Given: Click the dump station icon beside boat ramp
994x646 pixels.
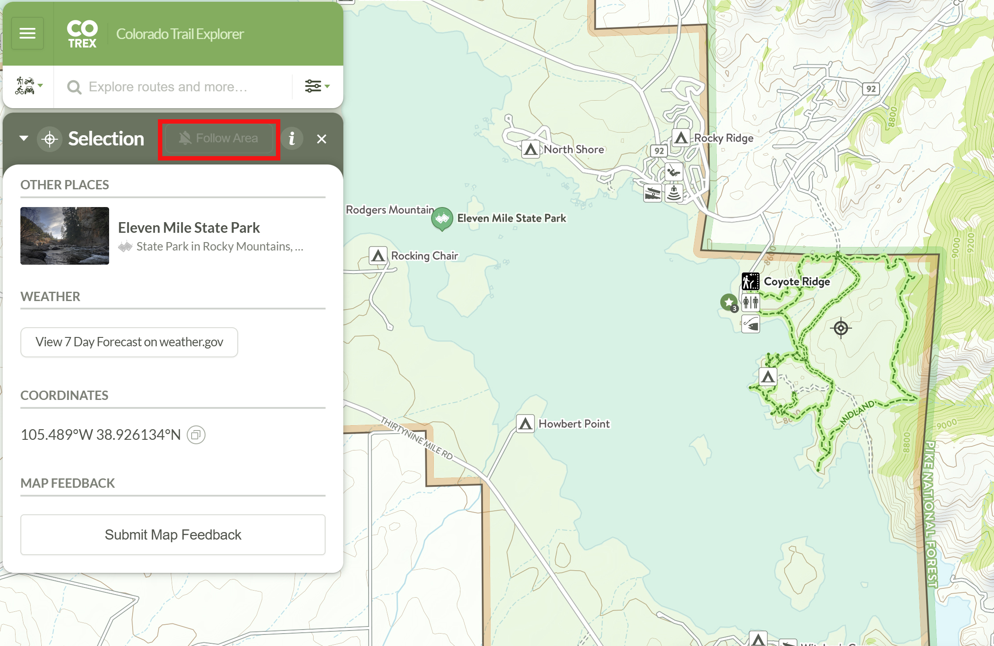Looking at the screenshot, I should click(674, 193).
